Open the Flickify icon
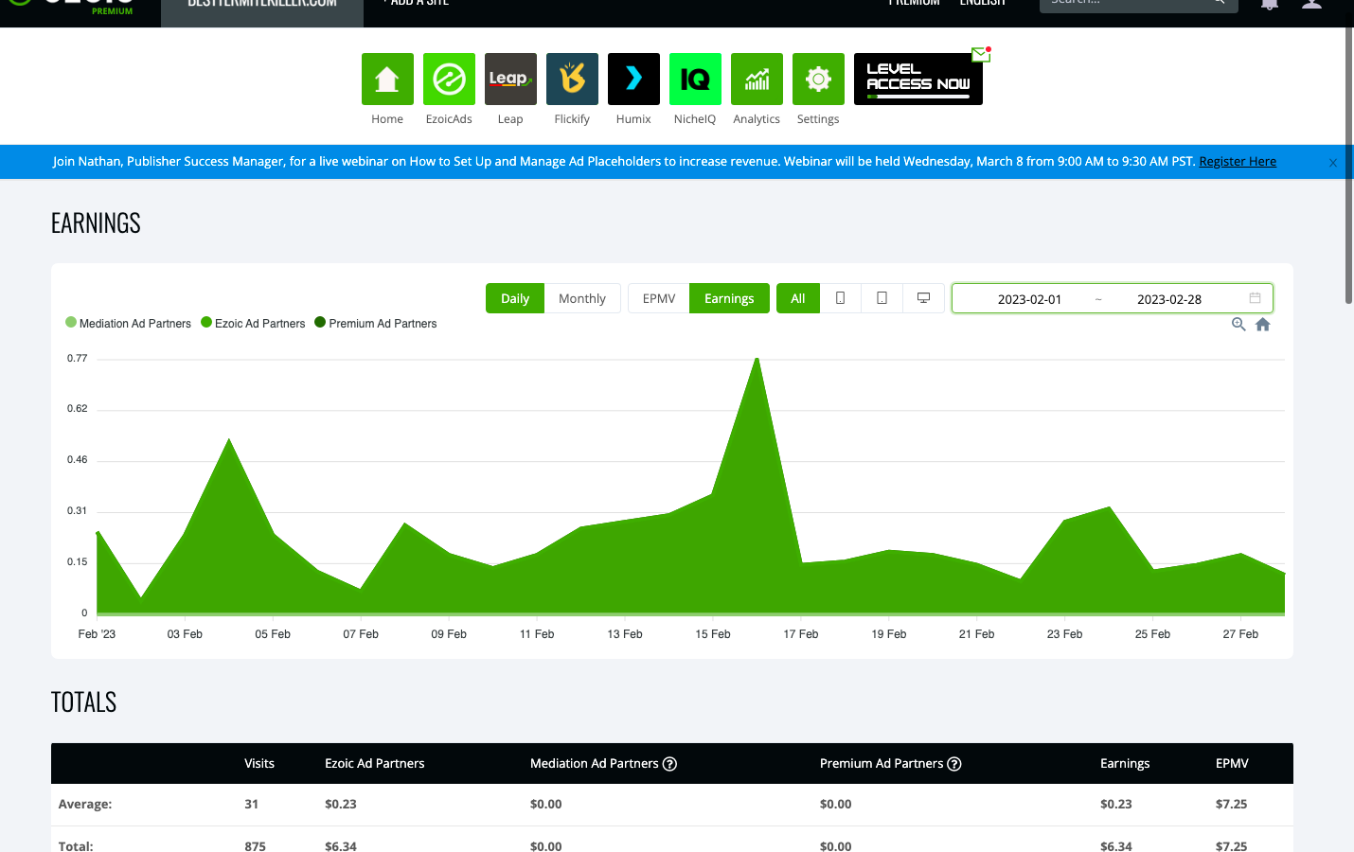This screenshot has width=1354, height=852. pos(572,79)
